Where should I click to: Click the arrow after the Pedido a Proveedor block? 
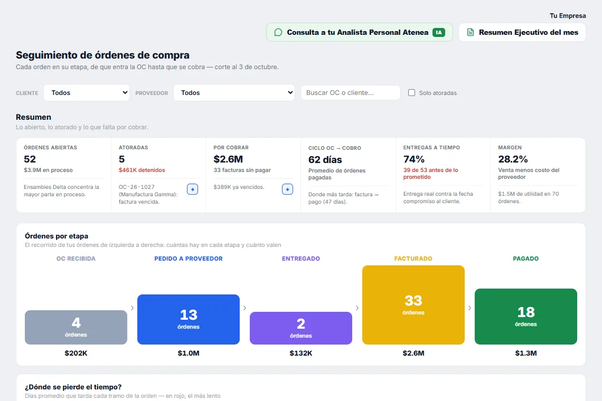pos(244,308)
